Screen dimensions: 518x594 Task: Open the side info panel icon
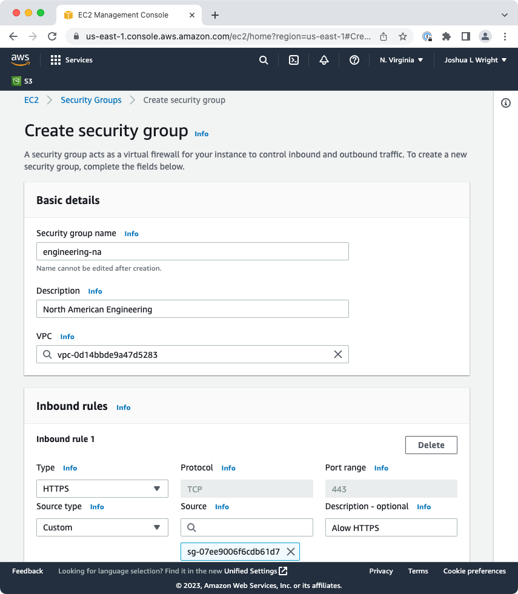(505, 103)
